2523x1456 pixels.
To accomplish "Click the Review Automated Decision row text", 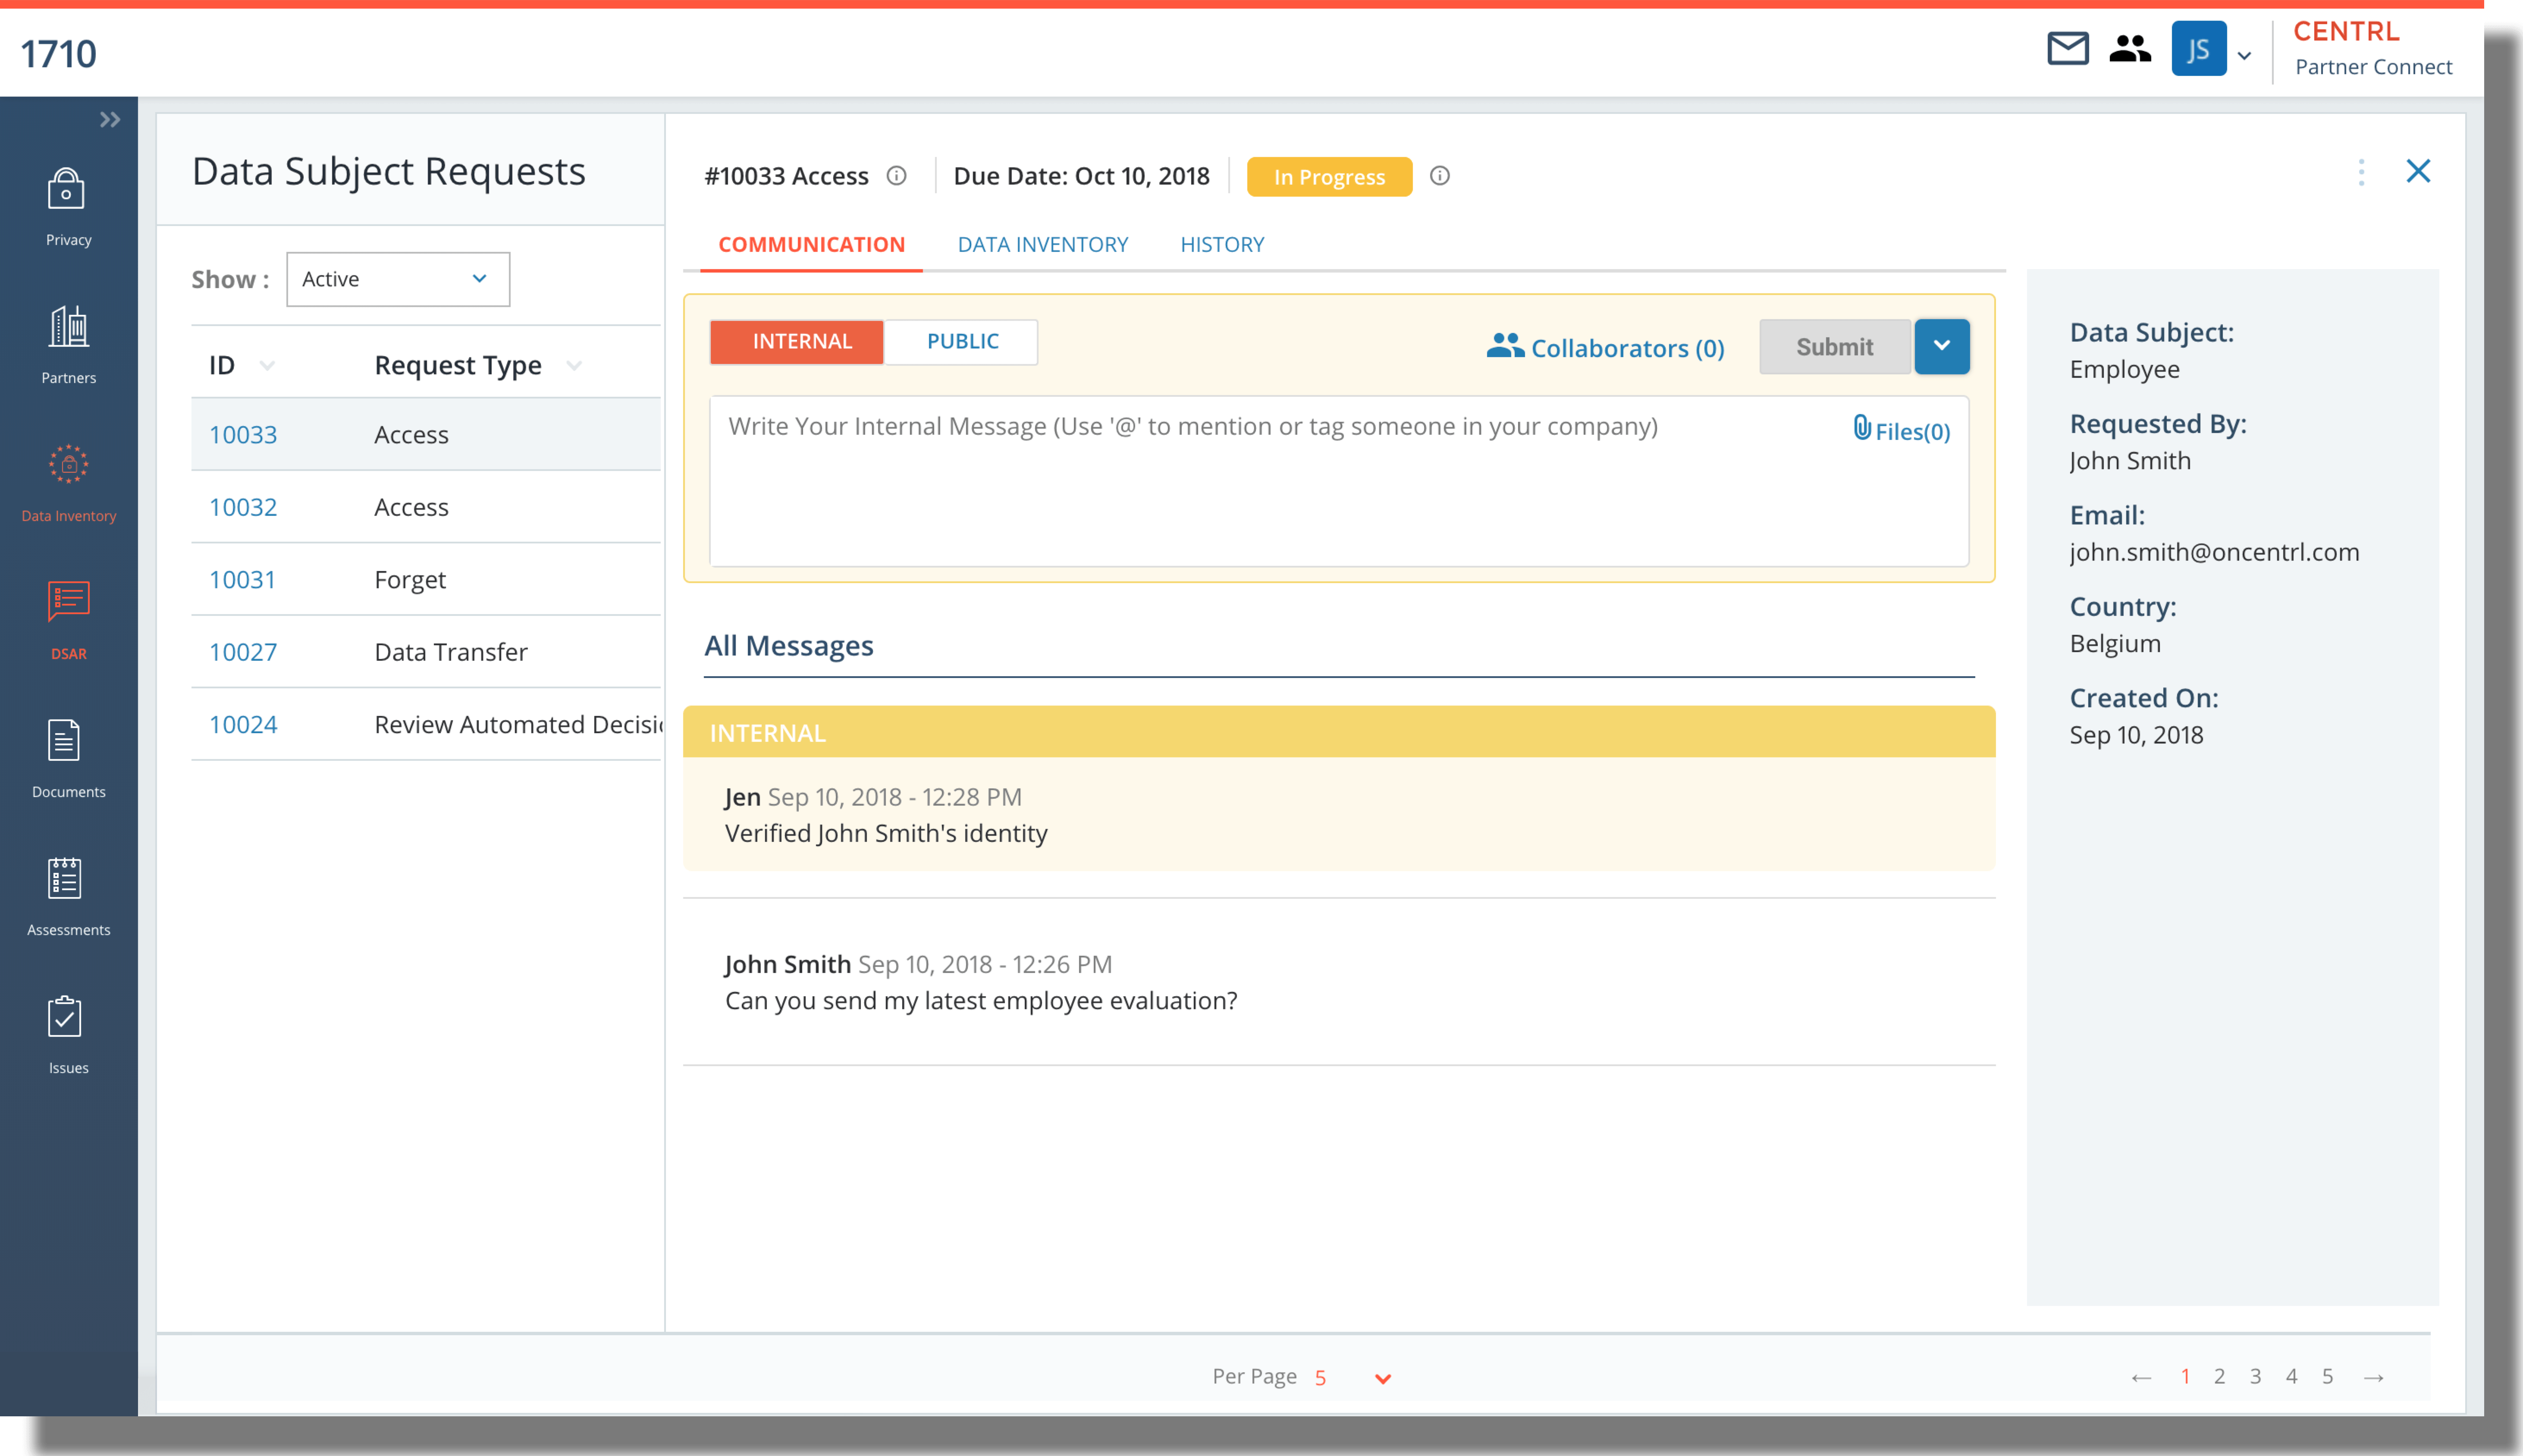I will 518,724.
